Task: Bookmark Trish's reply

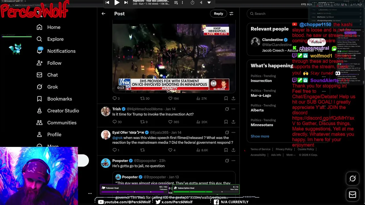Action: (226, 122)
